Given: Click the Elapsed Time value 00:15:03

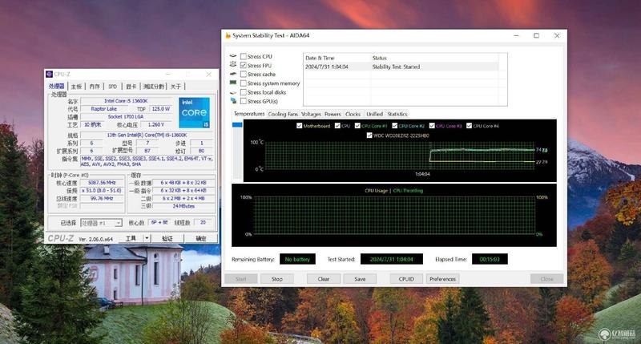Looking at the screenshot, I should tap(490, 259).
